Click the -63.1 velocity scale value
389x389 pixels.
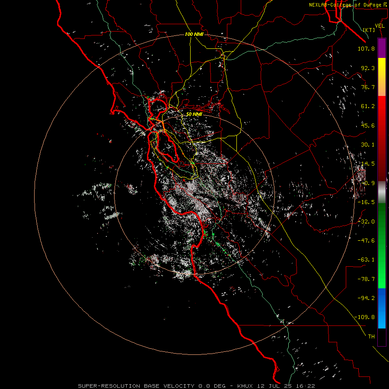tap(366, 260)
